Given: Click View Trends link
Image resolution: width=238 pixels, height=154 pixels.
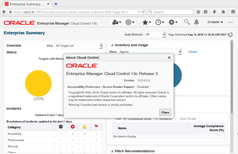Looking at the screenshot, I should coord(186,119).
